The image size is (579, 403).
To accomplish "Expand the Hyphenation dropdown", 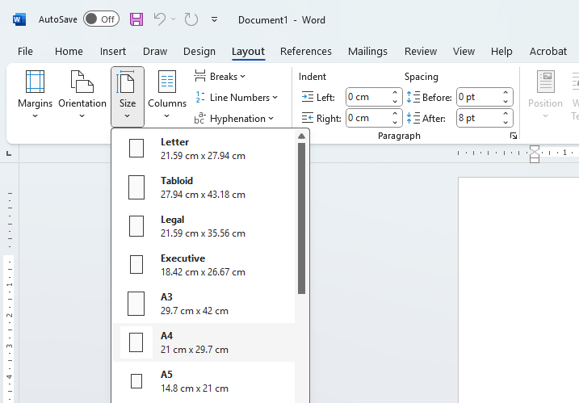I will tap(233, 119).
